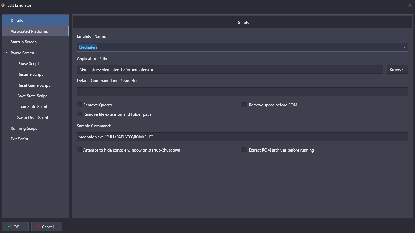Viewport: 415px width, 233px height.
Task: Click the Sample Command label
Action: (x=94, y=126)
